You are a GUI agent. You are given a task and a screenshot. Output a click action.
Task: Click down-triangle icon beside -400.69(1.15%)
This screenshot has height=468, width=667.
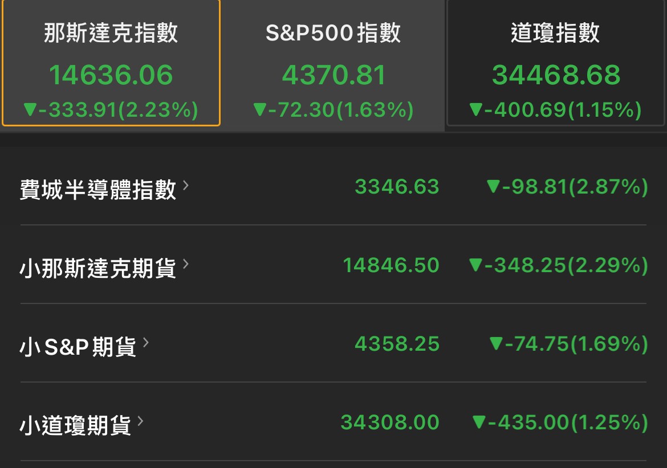(475, 109)
